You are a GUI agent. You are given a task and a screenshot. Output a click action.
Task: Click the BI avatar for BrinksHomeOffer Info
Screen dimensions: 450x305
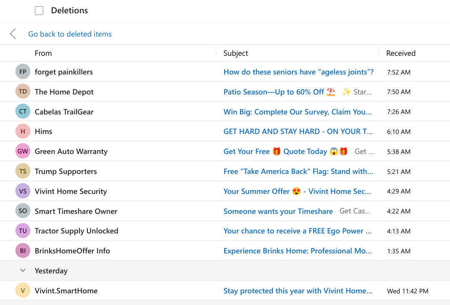click(x=23, y=250)
